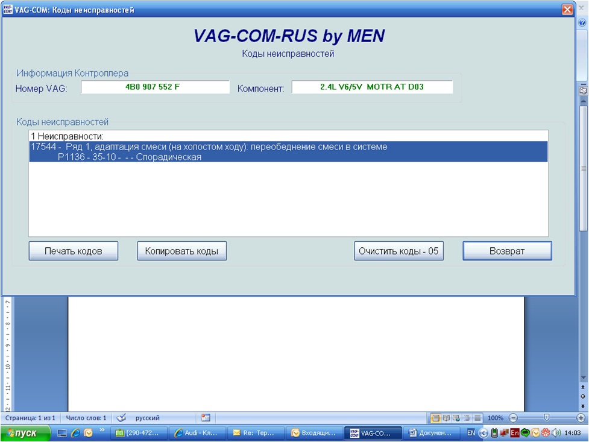Go to previous page in Word
Viewport: 589px width, 442px height.
(583, 387)
